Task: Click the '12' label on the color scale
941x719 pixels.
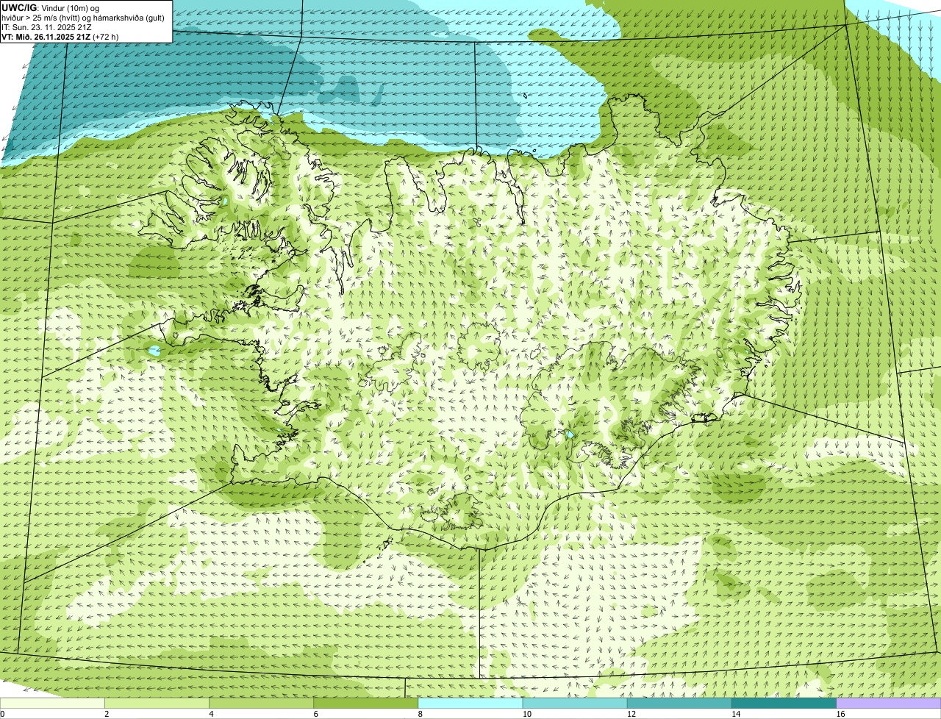Action: tap(631, 714)
